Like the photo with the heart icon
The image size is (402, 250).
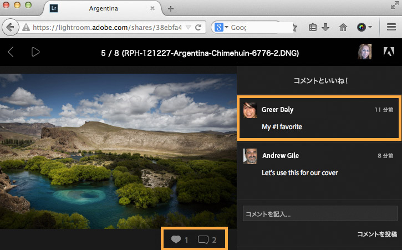pyautogui.click(x=176, y=239)
